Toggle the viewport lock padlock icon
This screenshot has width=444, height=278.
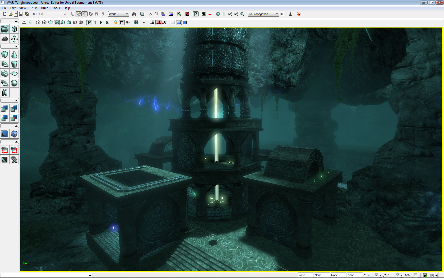115,23
